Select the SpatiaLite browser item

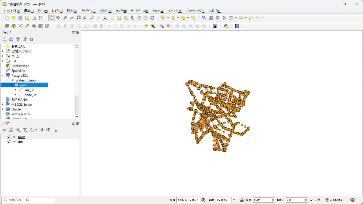18,71
